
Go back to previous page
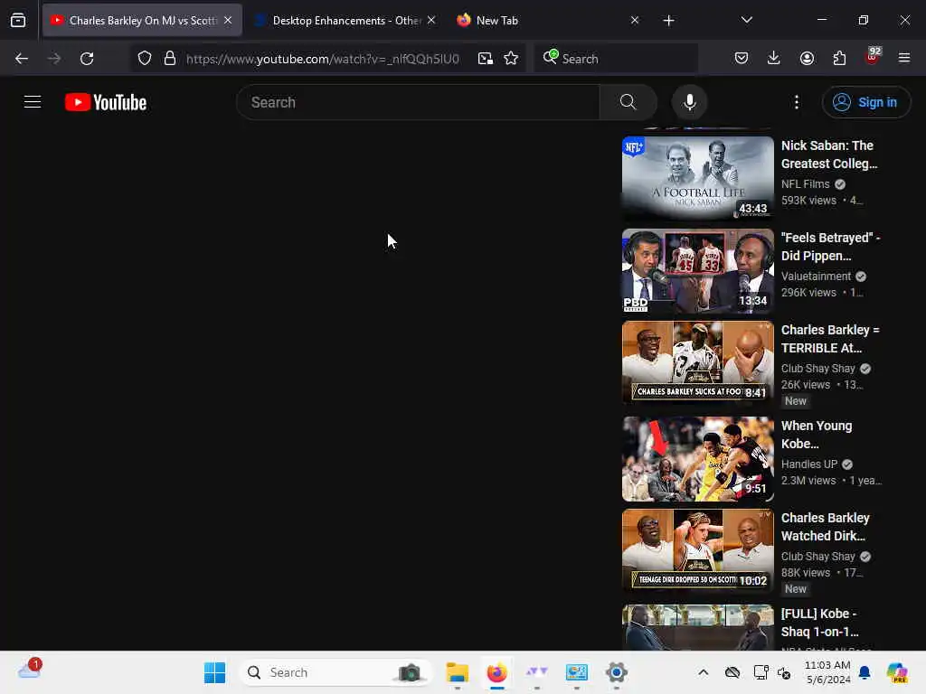click(x=22, y=59)
